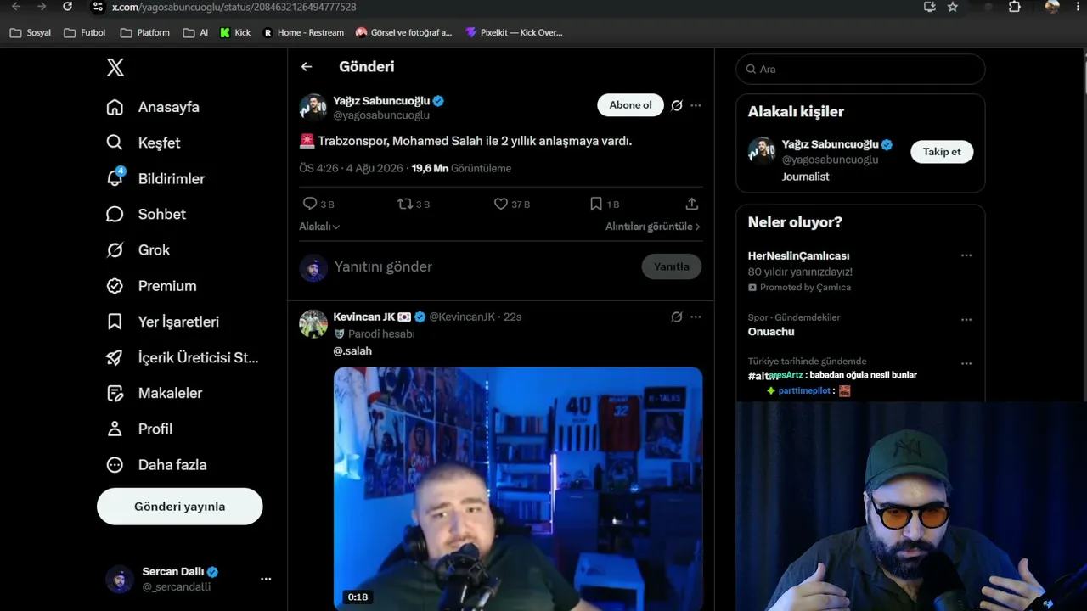This screenshot has height=611, width=1087.
Task: Go back using the Gönderi back arrow
Action: click(x=307, y=66)
